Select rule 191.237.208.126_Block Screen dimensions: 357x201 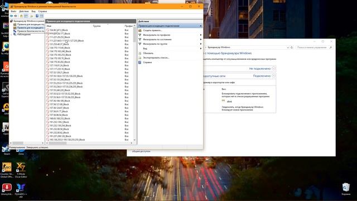click(x=60, y=136)
